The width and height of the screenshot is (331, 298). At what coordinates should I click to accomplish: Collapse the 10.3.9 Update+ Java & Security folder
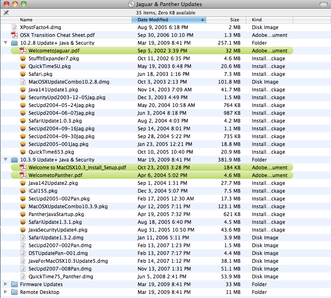click(6, 159)
